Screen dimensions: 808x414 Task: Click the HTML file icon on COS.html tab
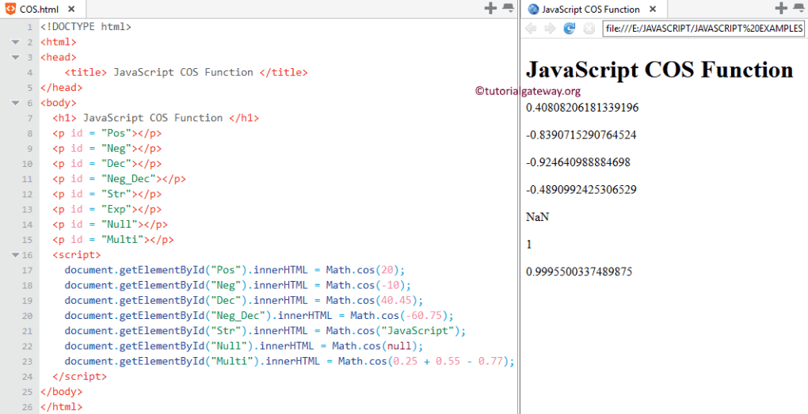[10, 9]
